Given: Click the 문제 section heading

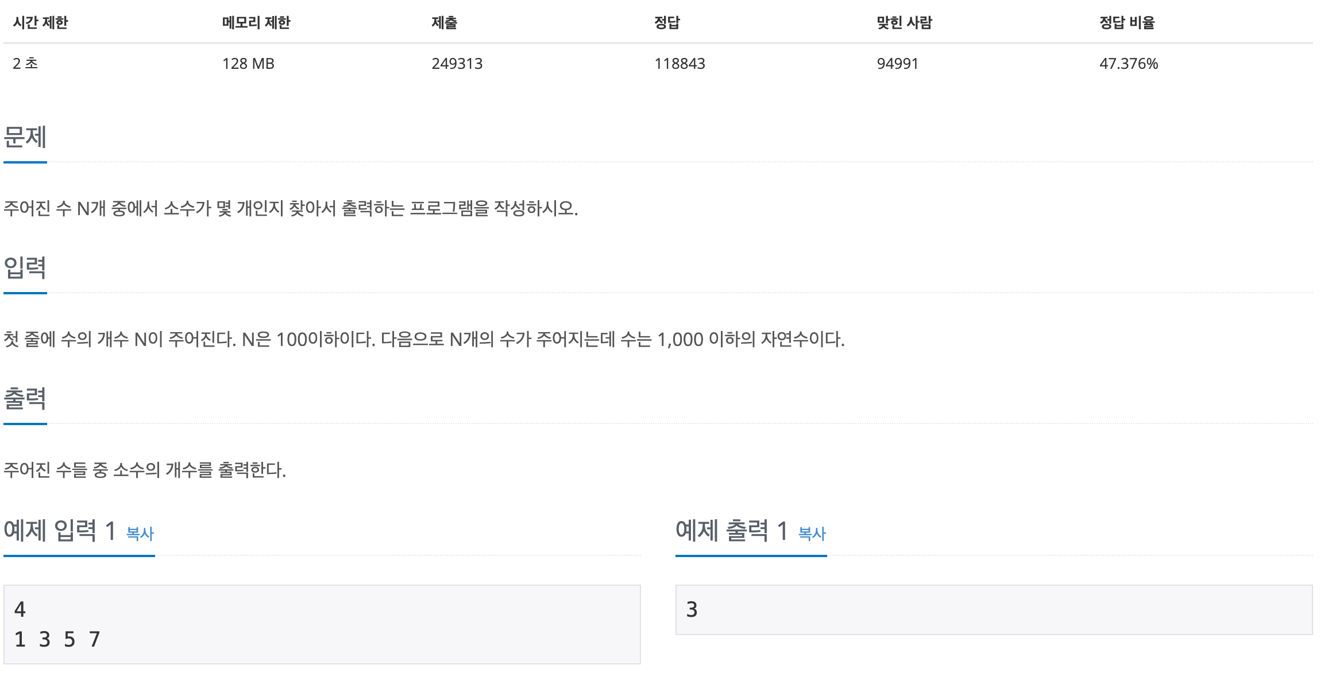Looking at the screenshot, I should (25, 137).
